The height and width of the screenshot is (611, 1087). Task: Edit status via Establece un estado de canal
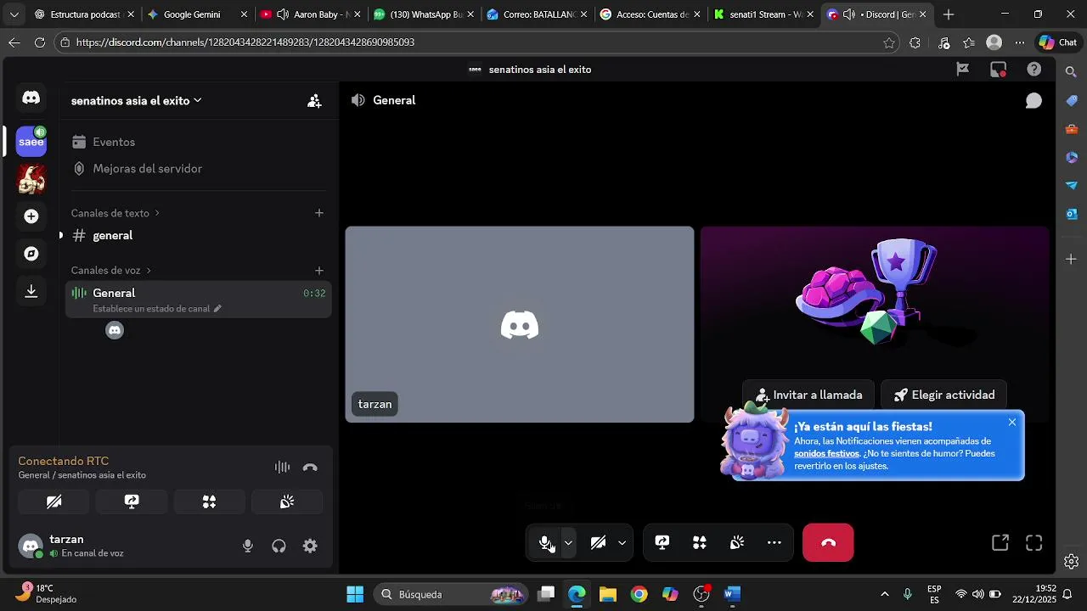tap(157, 309)
